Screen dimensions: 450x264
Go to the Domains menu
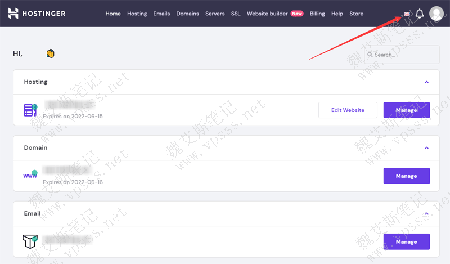pos(187,14)
